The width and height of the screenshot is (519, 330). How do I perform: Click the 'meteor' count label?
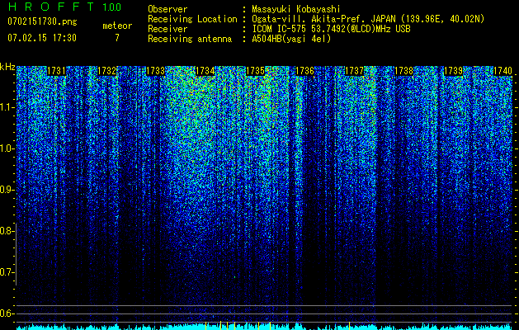(x=117, y=26)
